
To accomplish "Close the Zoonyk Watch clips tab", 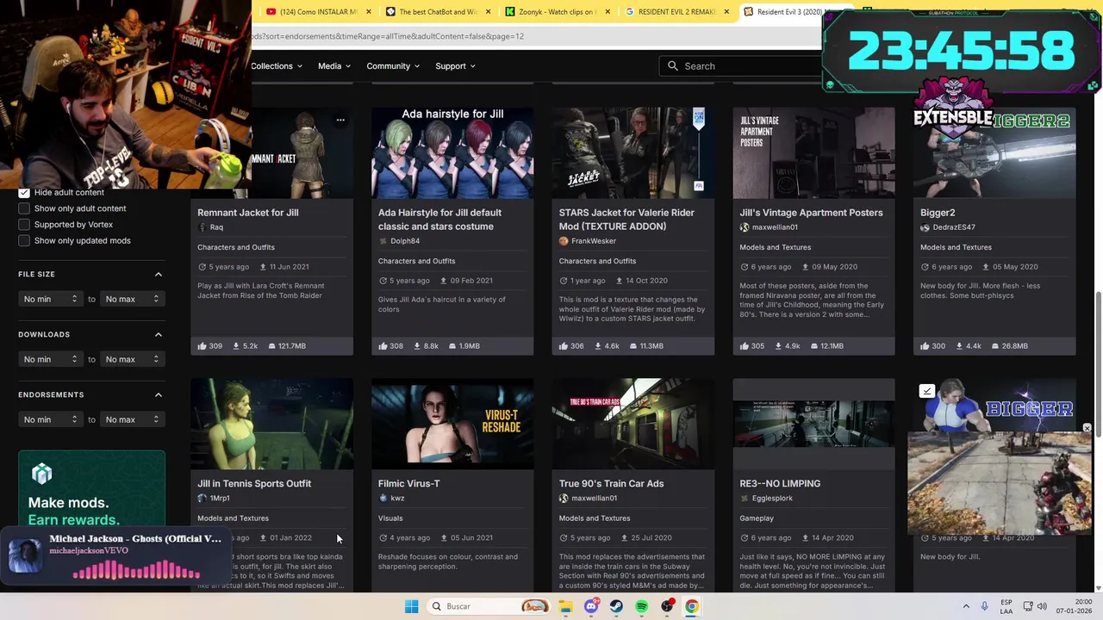I will click(x=608, y=12).
